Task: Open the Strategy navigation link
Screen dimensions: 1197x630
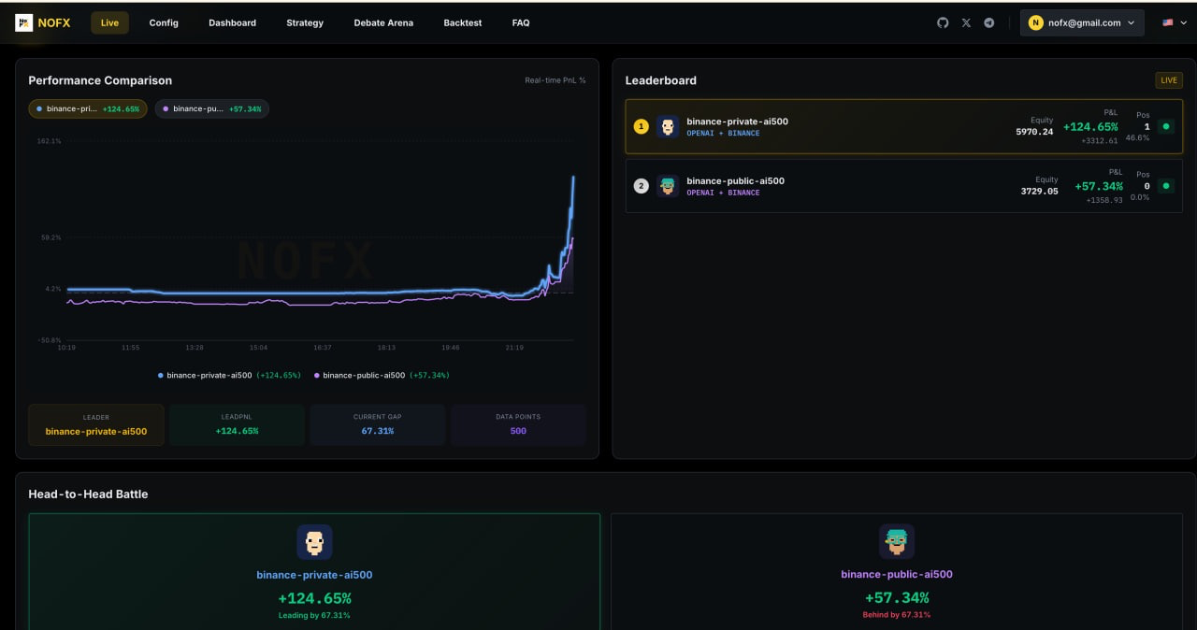Action: [305, 22]
